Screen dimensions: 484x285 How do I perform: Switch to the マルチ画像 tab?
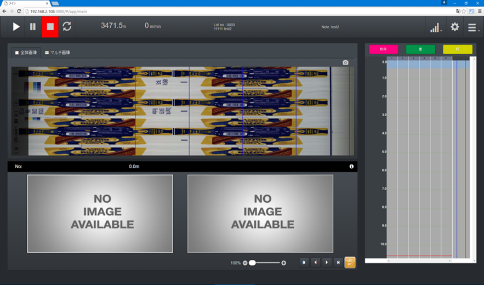coord(58,53)
